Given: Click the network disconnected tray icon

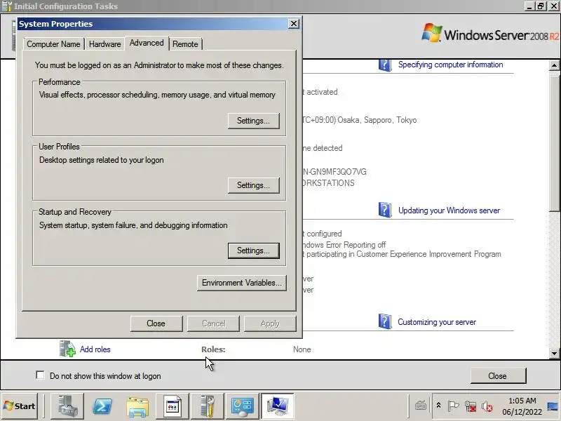Looking at the screenshot, I should point(470,406).
